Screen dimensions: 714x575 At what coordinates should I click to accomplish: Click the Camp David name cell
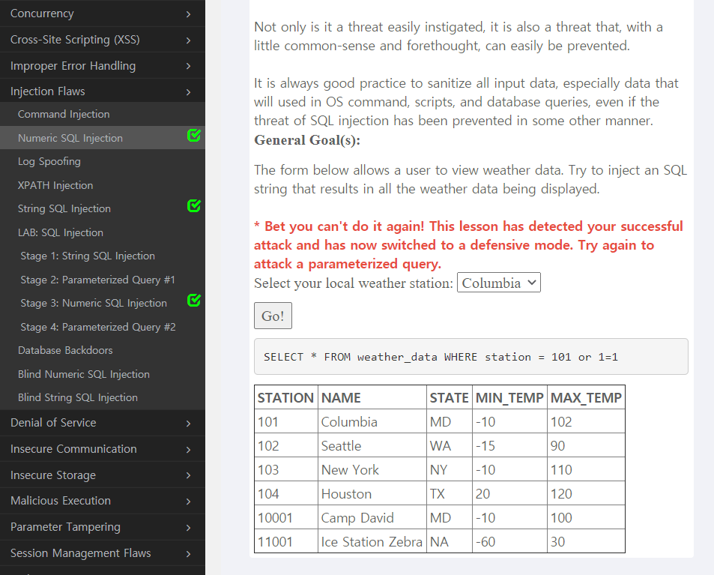[372, 517]
